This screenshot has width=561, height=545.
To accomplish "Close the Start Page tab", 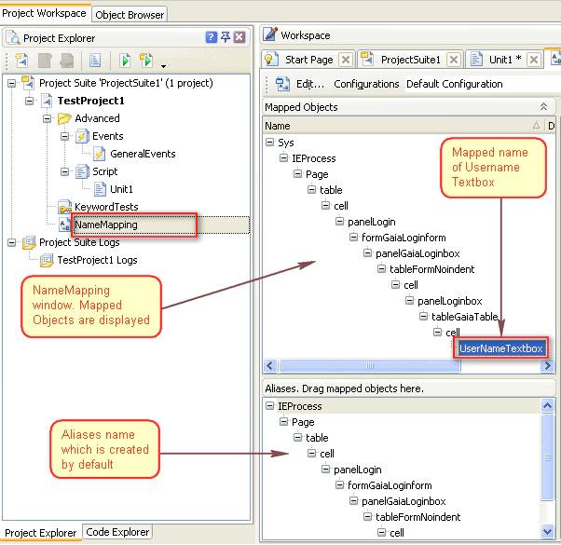I will pos(345,60).
